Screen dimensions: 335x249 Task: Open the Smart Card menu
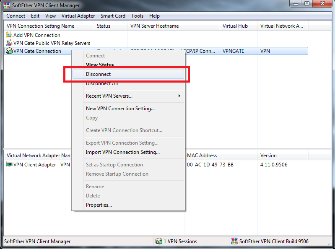coord(113,16)
